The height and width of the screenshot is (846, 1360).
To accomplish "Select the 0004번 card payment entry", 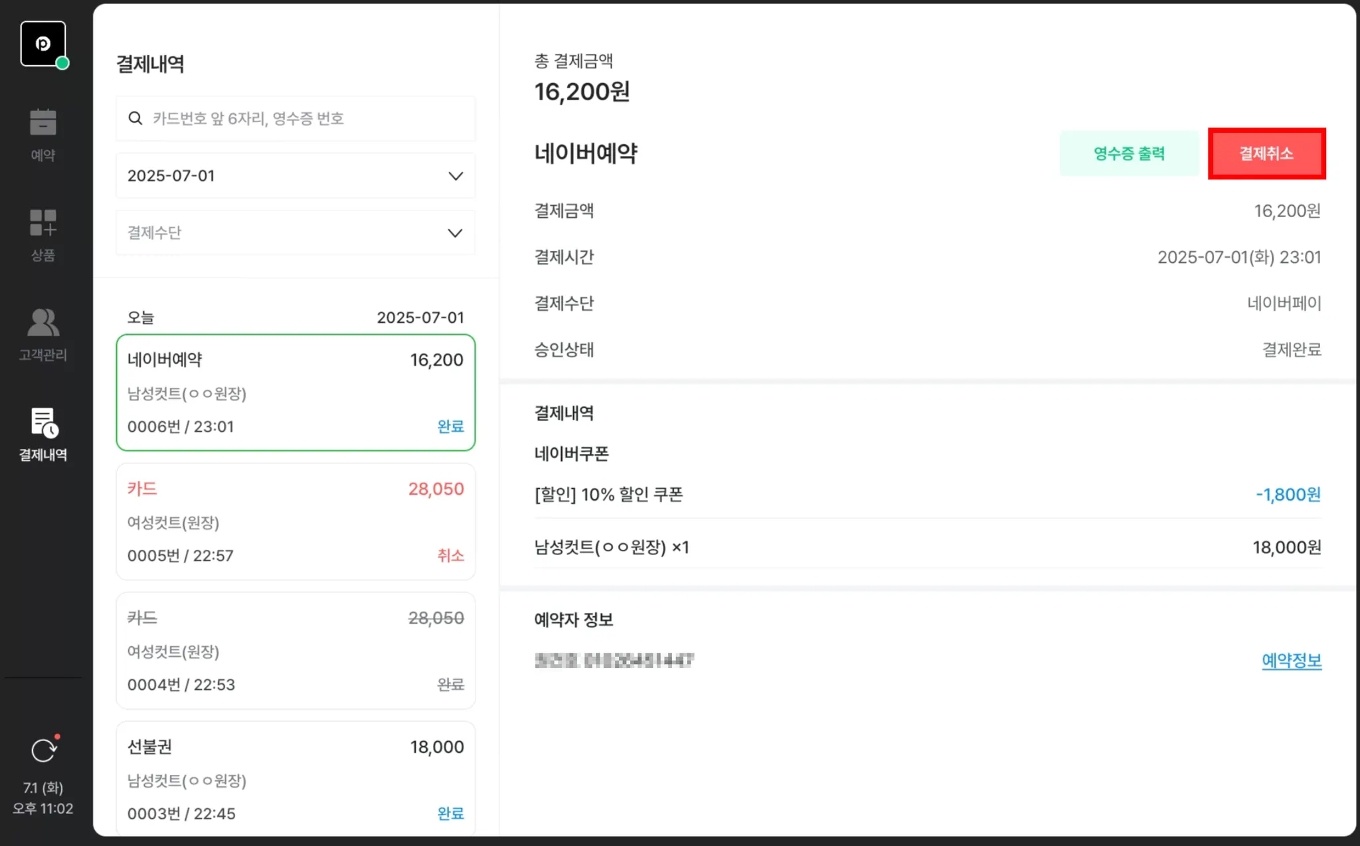I will 296,651.
